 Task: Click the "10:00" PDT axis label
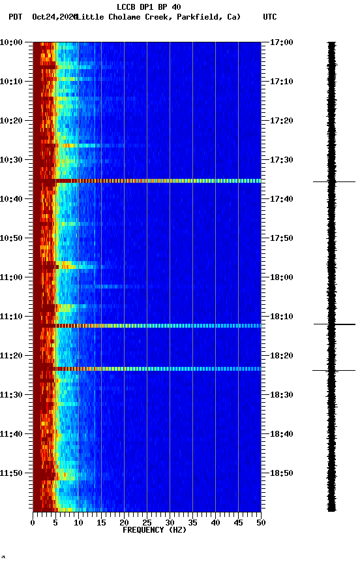click(11, 42)
